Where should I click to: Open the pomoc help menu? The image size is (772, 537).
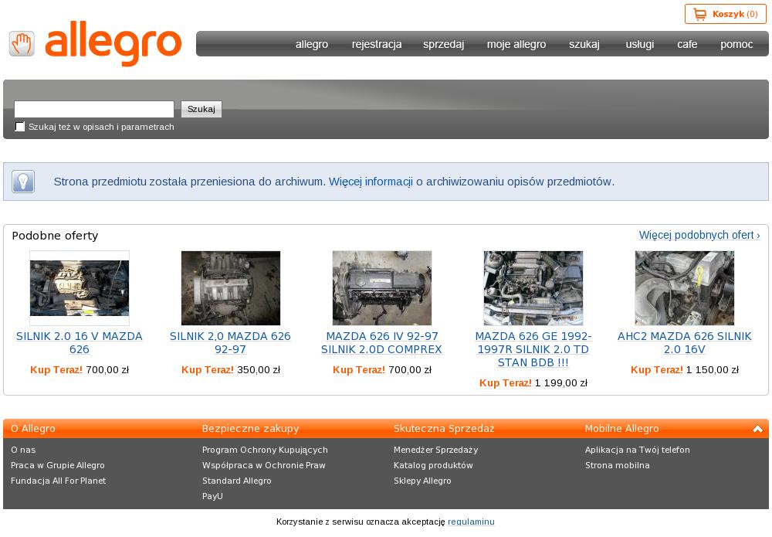point(736,44)
